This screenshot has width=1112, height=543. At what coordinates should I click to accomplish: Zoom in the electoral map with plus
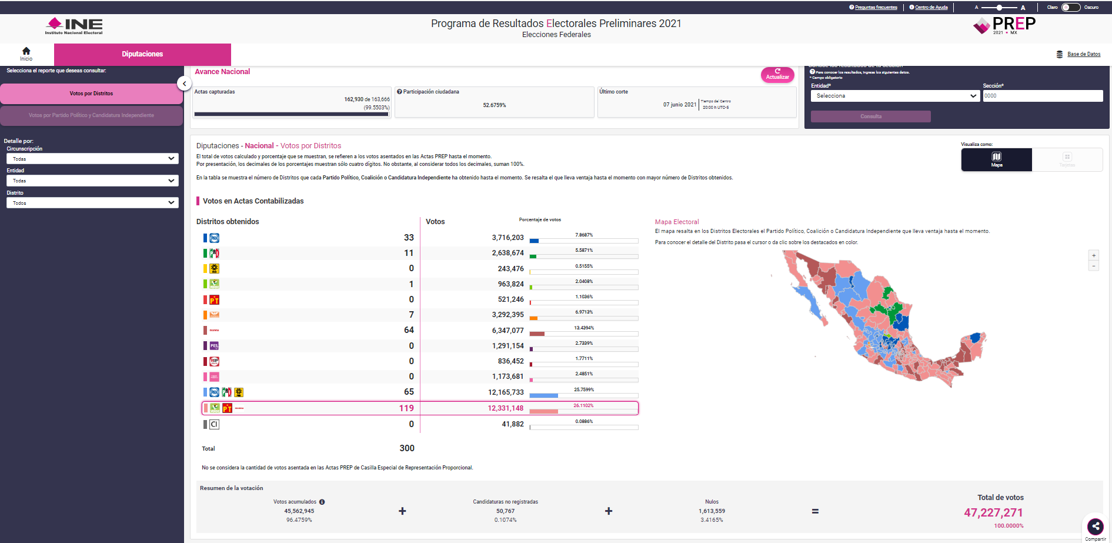1094,255
